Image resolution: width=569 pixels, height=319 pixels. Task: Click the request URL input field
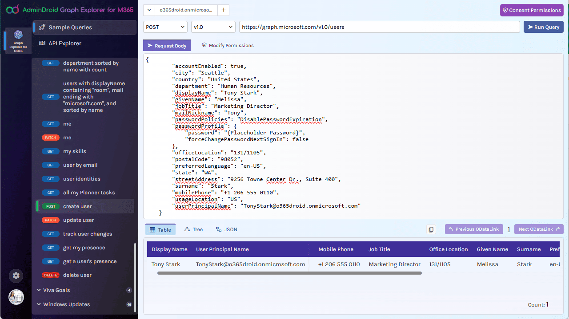click(x=379, y=27)
